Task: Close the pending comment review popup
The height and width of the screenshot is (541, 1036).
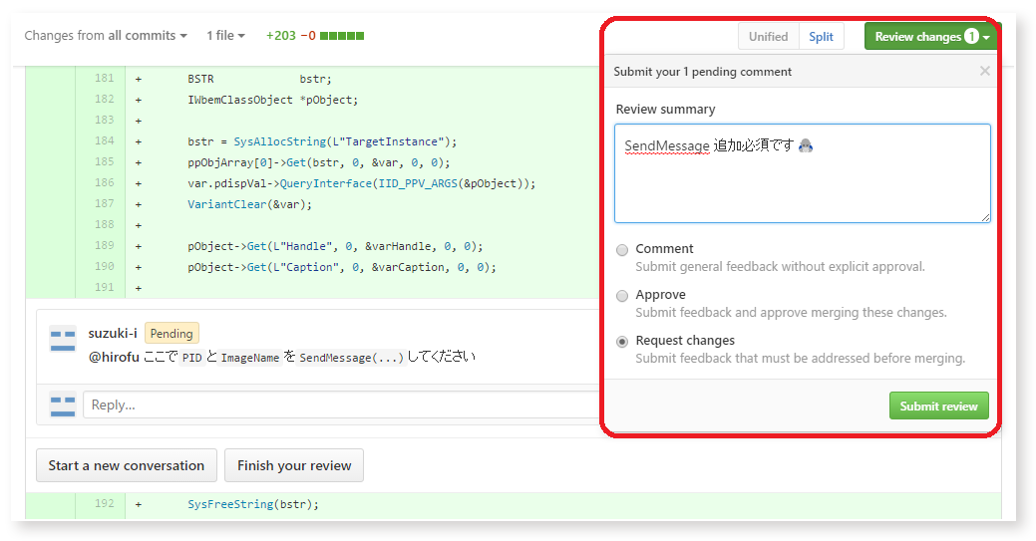Action: 984,71
